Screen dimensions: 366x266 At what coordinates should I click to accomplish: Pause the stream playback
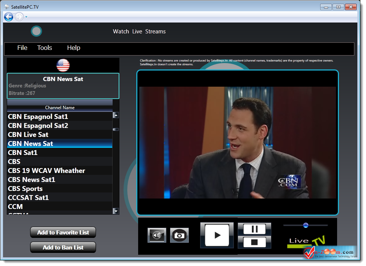coord(255,229)
